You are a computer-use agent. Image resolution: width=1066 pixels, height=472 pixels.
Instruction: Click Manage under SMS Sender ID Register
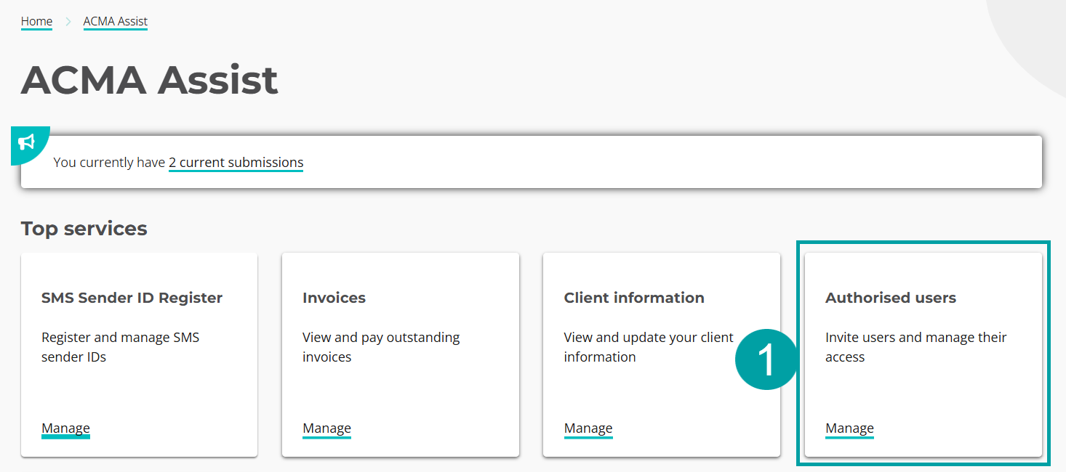click(65, 428)
